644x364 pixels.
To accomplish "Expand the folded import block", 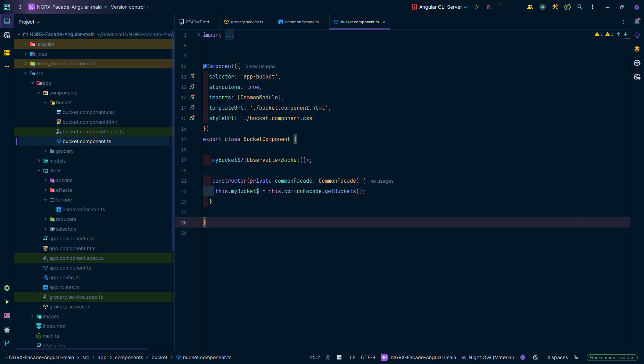I will 198,35.
